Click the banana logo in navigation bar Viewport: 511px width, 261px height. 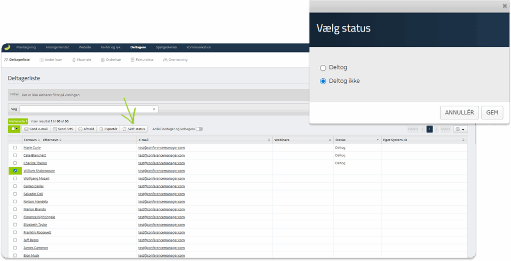click(x=7, y=47)
